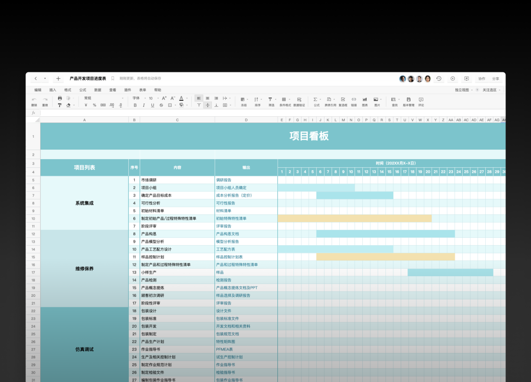Open the number format 常规 dropdown

pos(103,98)
